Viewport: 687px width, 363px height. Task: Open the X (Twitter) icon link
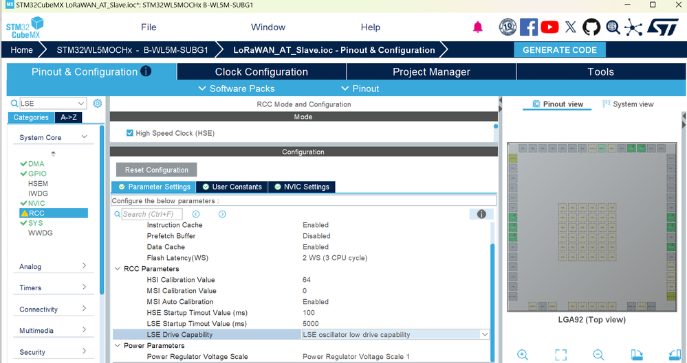tap(571, 27)
